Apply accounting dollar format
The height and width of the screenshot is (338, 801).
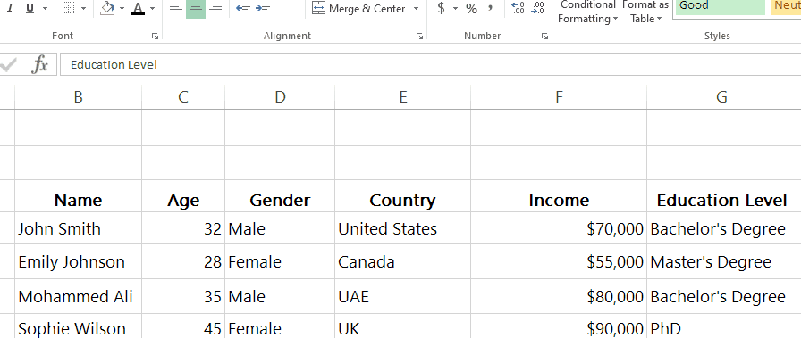pyautogui.click(x=441, y=8)
